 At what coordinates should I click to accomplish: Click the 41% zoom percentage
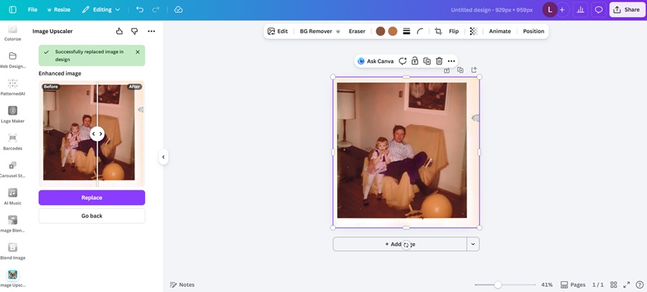click(547, 285)
